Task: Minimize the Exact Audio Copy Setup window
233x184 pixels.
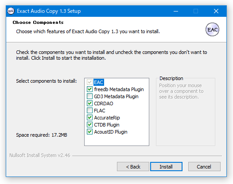Action: pos(176,11)
